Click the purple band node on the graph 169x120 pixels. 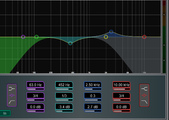click(x=23, y=37)
